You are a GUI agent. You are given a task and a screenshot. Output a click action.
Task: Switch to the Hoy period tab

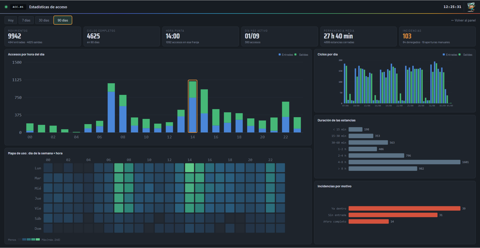(x=11, y=20)
